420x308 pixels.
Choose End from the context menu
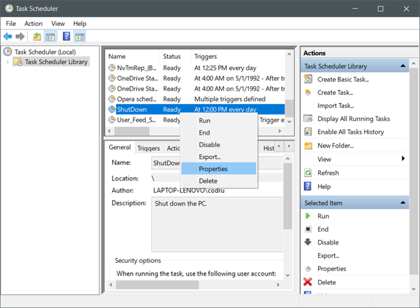click(x=218, y=133)
